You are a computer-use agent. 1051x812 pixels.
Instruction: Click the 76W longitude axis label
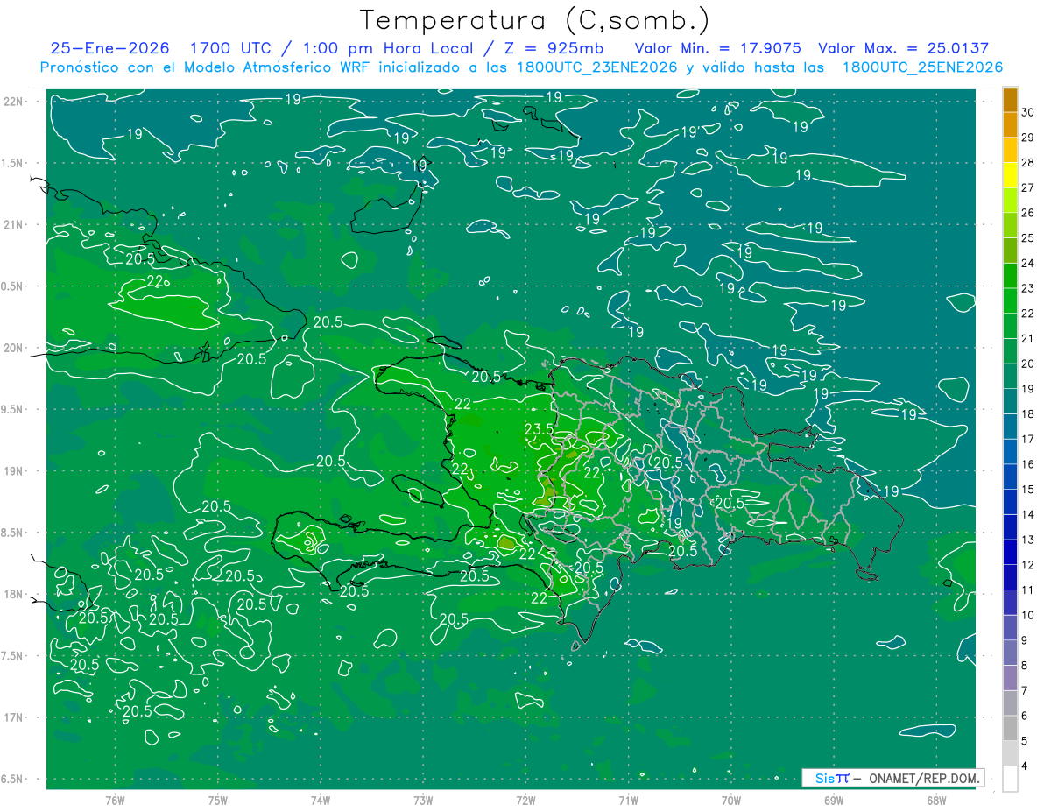pos(114,800)
